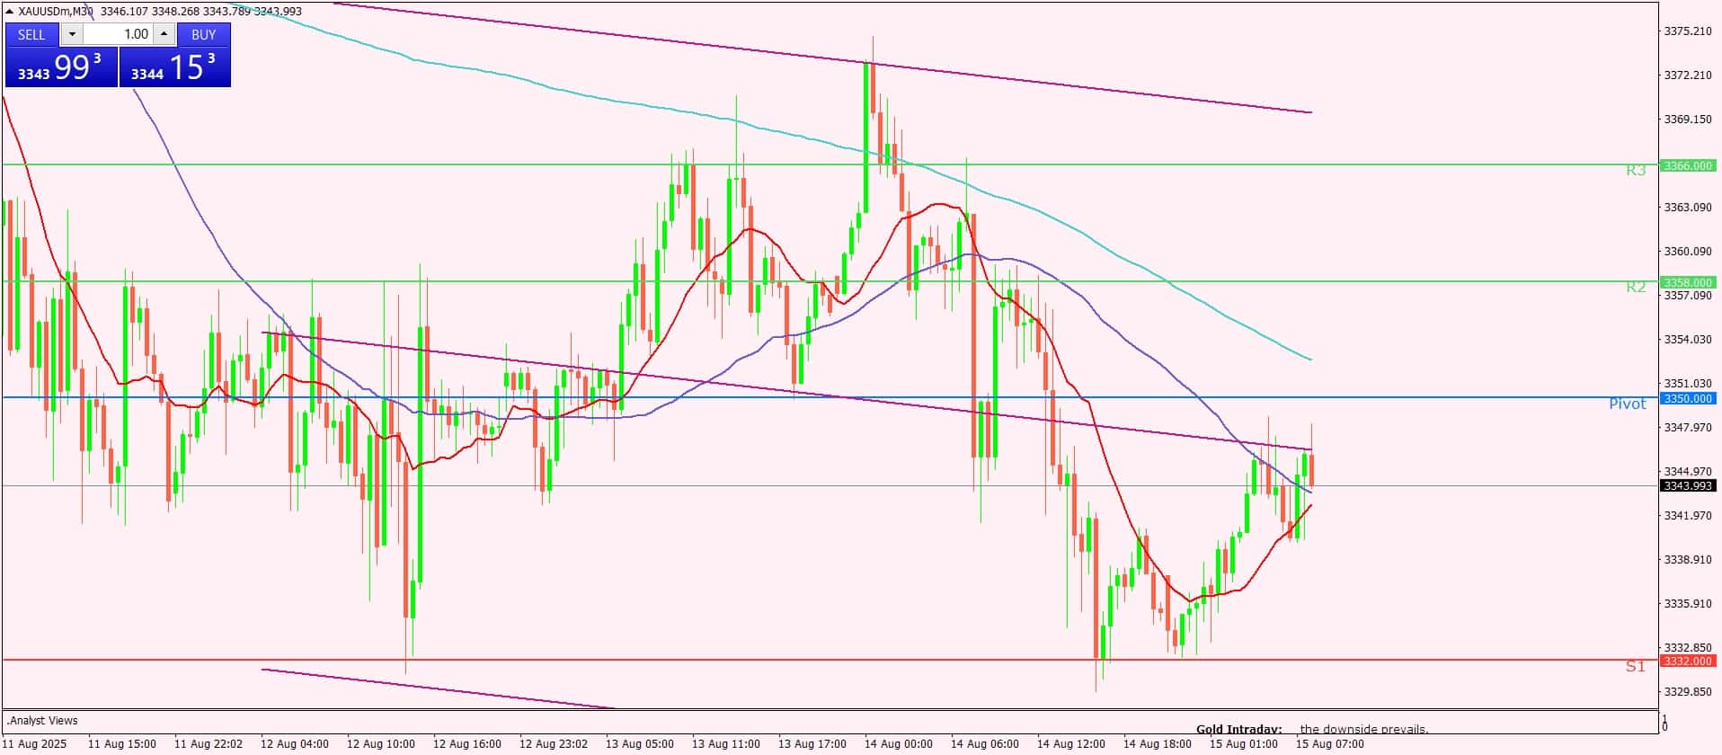Click the 3357.090 price scale value
Screen dimensions: 1722x755
(1688, 295)
